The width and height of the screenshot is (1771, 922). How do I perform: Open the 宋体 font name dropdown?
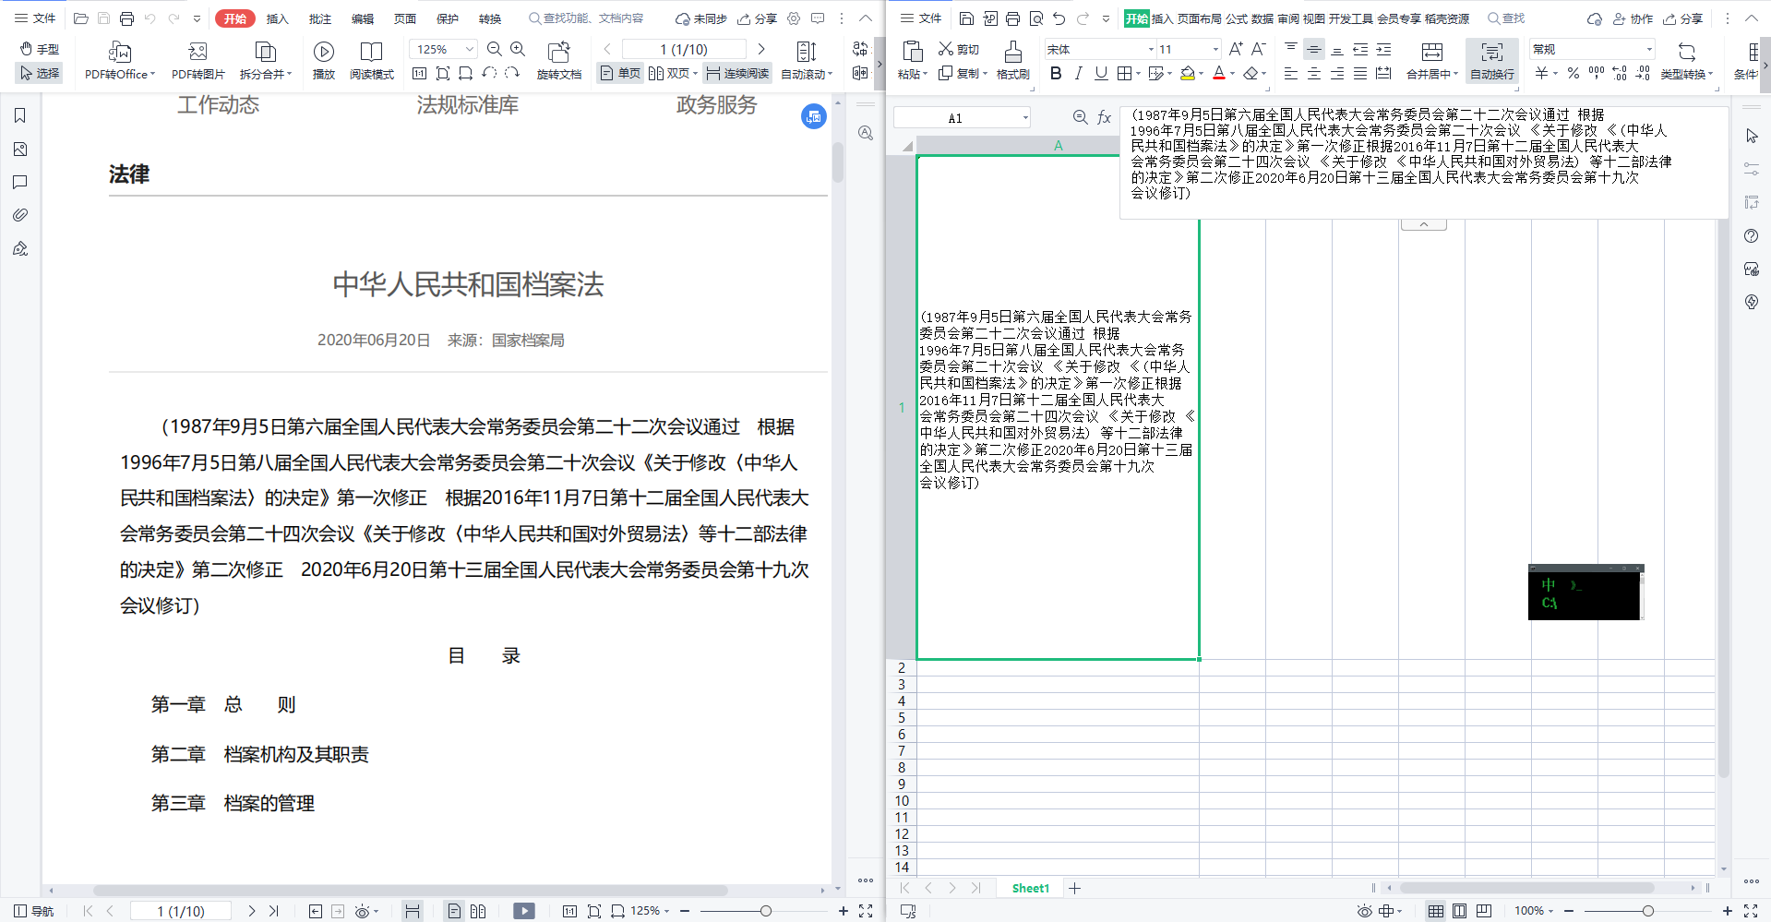point(1151,50)
